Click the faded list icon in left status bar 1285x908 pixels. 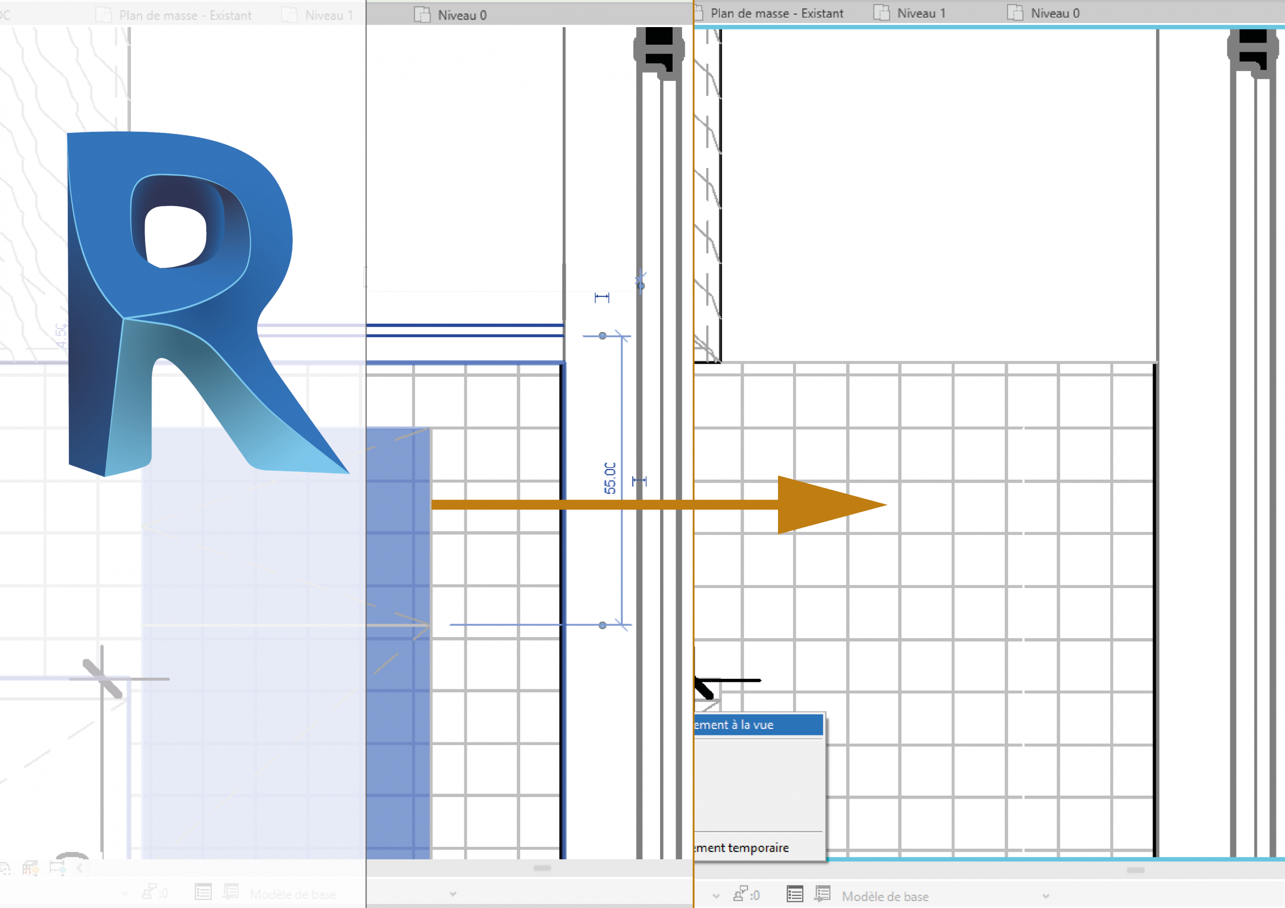click(203, 892)
